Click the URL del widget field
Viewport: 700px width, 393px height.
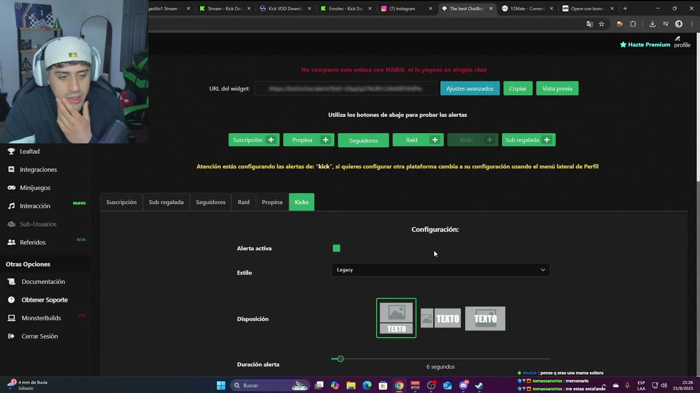click(x=346, y=88)
